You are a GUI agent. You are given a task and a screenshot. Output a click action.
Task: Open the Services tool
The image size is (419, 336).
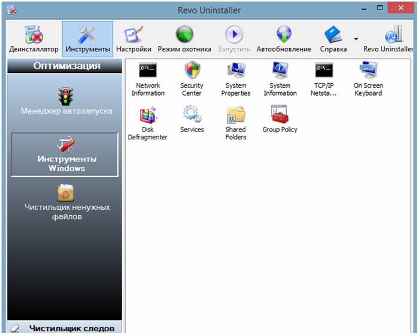[x=192, y=114]
